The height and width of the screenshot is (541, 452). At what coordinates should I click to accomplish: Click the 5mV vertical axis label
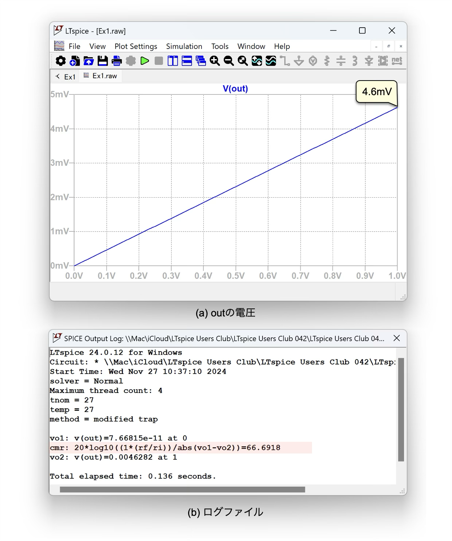point(59,94)
